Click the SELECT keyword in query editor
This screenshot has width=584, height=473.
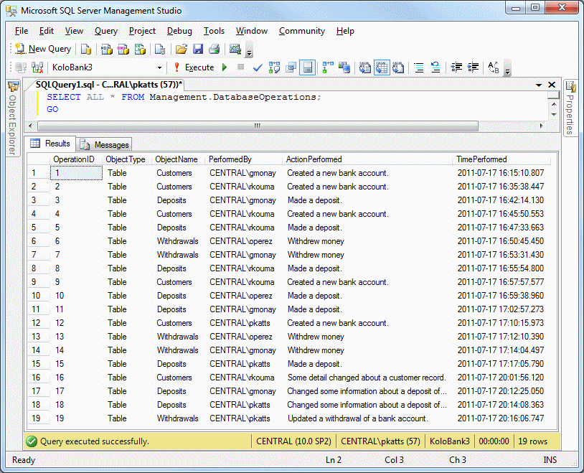[x=64, y=97]
